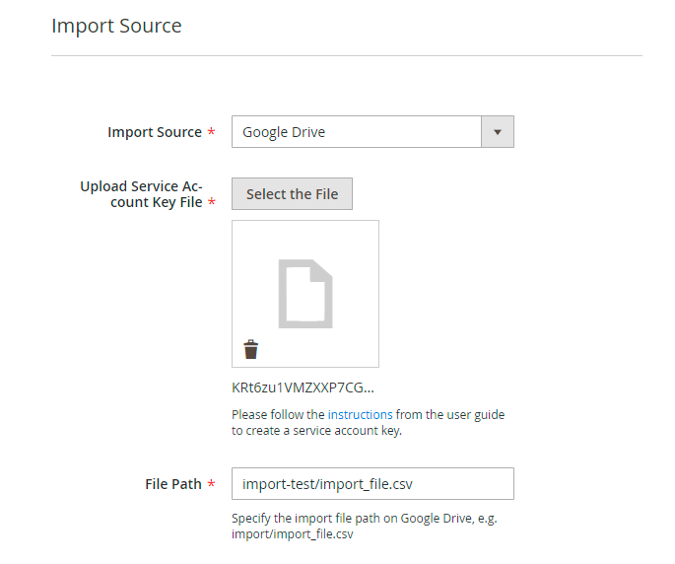Click the Google Drive select field

tap(357, 132)
